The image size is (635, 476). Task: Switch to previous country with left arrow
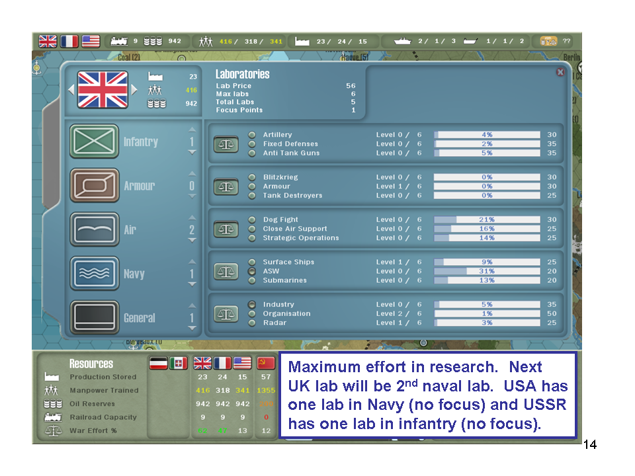pyautogui.click(x=71, y=90)
